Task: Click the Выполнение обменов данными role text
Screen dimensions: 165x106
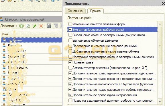Action: coord(95,41)
